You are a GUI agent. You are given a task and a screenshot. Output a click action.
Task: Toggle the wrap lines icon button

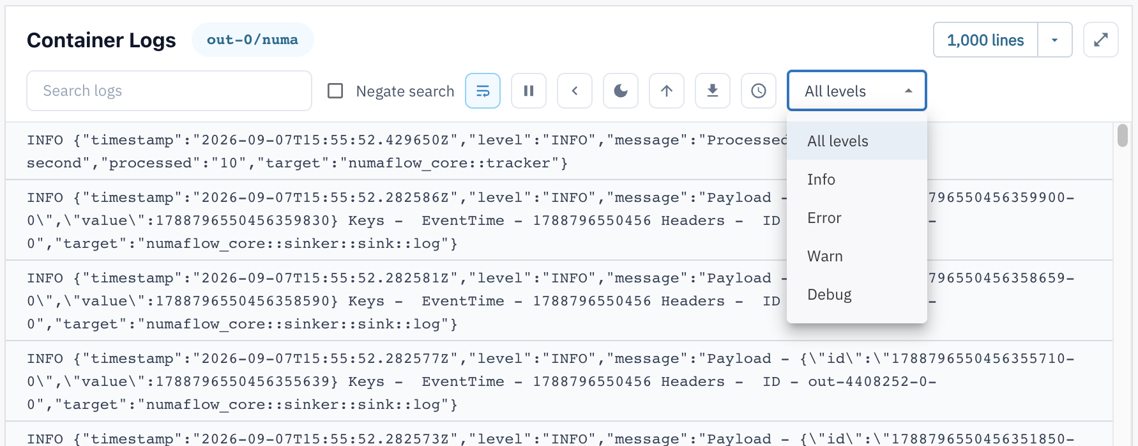[x=483, y=91]
